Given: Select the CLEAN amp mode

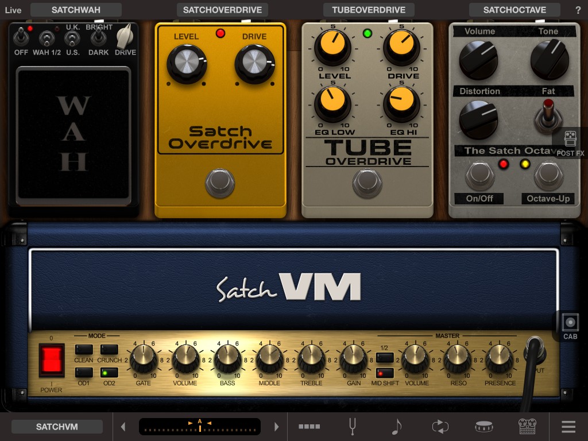Looking at the screenshot, I should [84, 350].
